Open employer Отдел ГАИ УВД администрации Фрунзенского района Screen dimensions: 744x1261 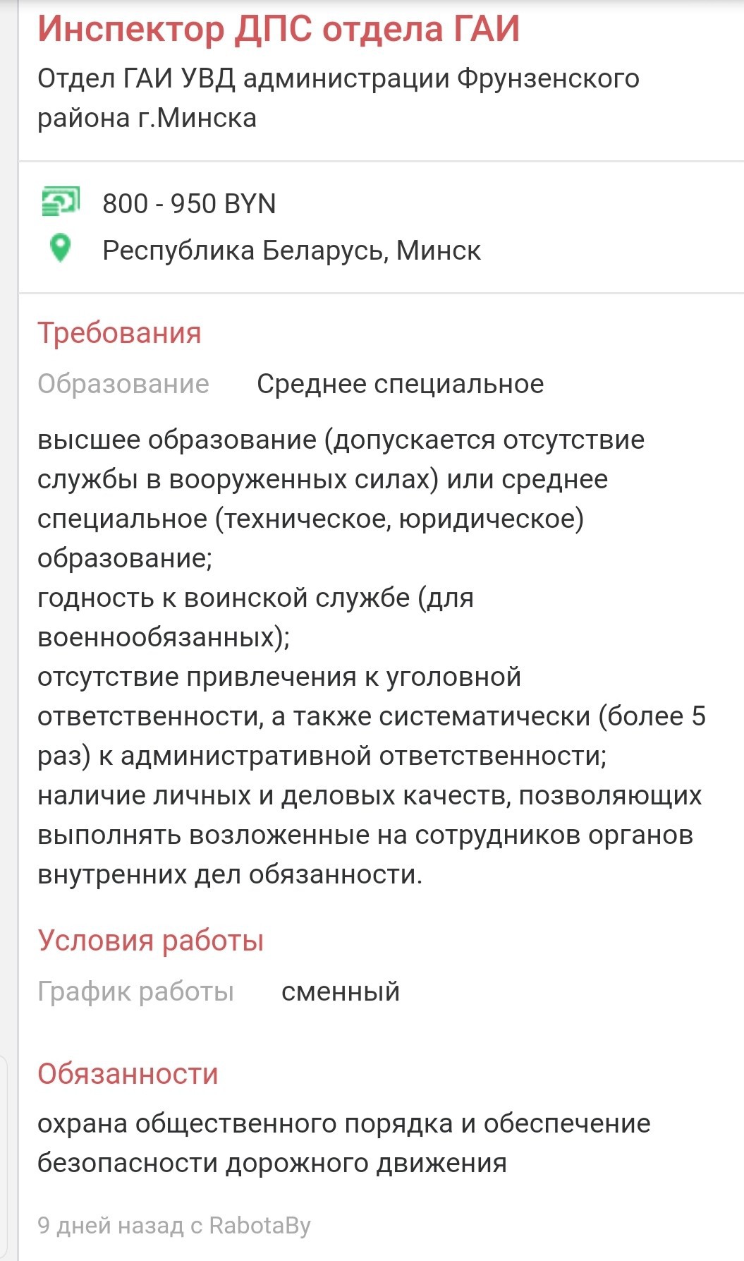pos(339,98)
